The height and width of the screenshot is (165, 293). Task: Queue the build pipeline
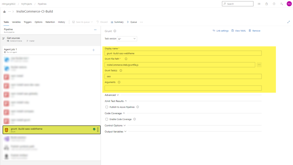click(x=132, y=22)
